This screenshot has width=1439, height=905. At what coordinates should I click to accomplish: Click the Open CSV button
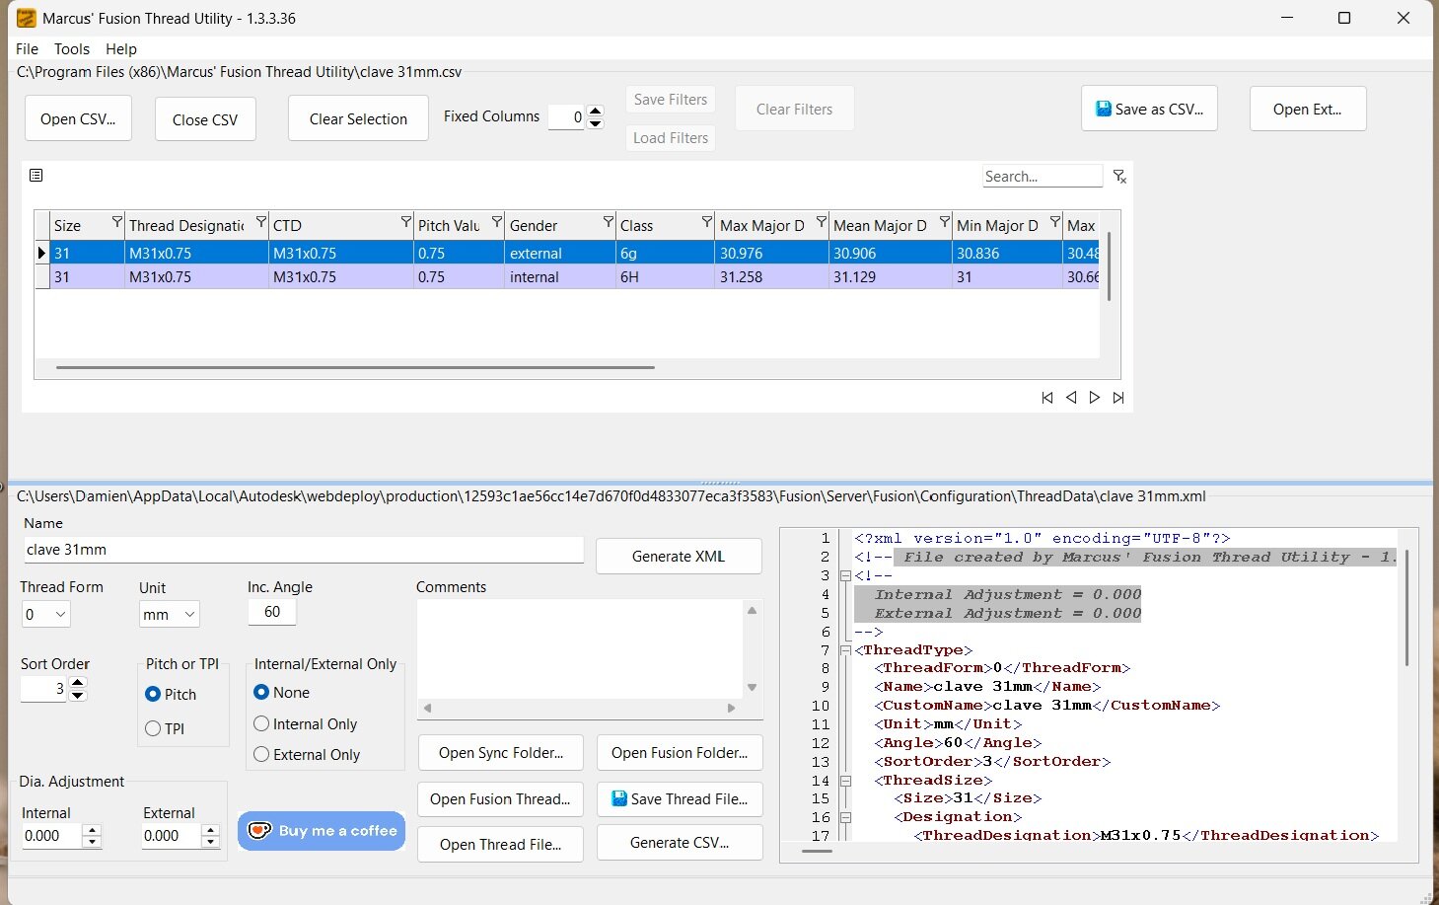pos(78,118)
